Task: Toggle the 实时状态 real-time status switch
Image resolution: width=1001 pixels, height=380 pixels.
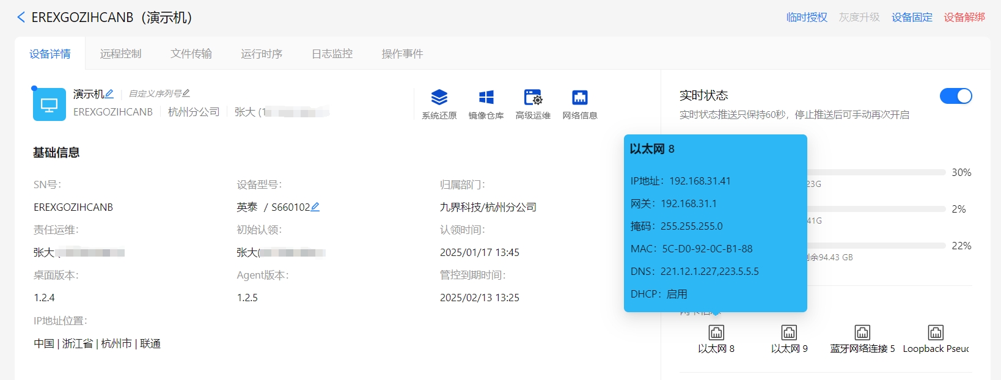Action: pyautogui.click(x=956, y=96)
